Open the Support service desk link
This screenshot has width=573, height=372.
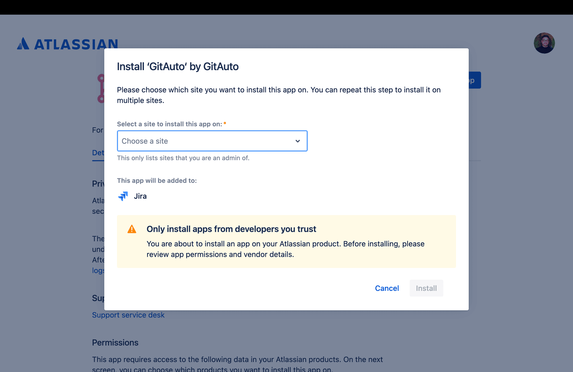(128, 315)
